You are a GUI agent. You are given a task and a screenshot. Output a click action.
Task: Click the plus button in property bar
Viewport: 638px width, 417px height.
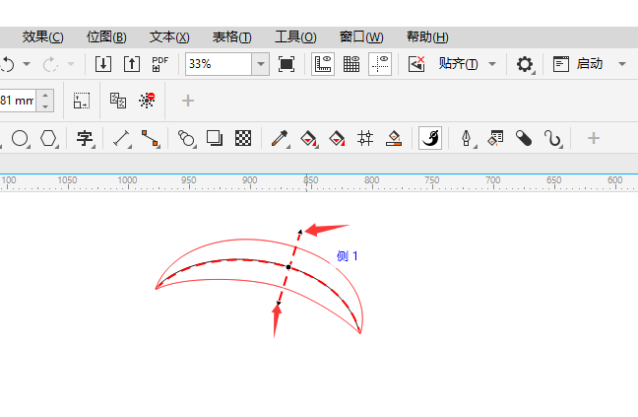[188, 101]
